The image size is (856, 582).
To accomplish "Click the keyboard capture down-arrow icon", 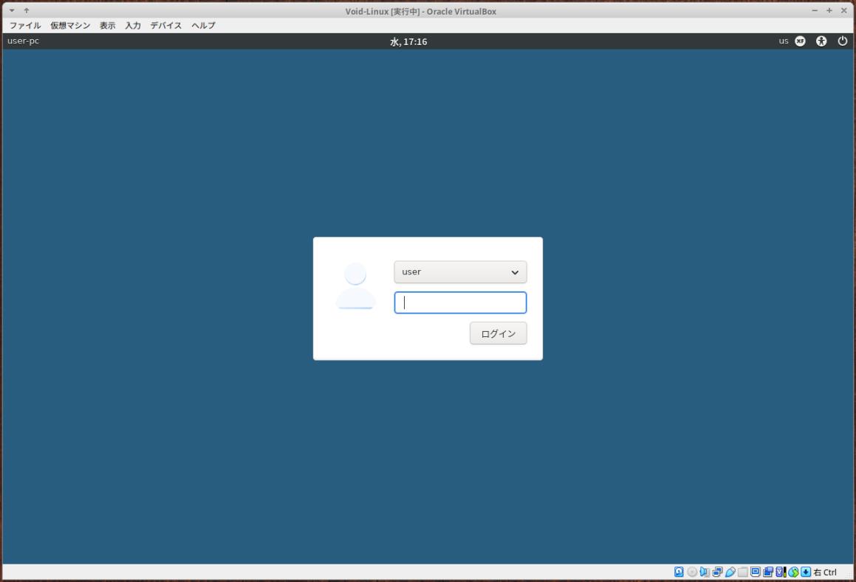I will 806,572.
